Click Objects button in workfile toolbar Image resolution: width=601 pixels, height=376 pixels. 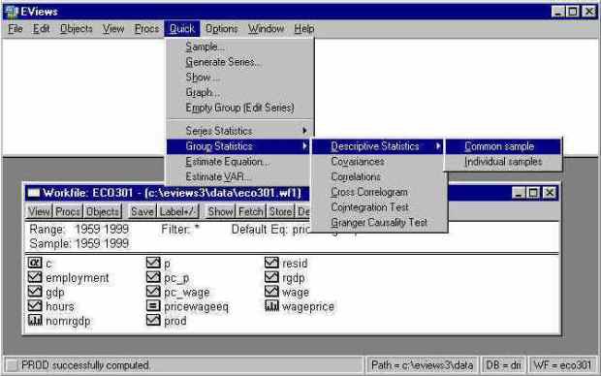click(103, 211)
